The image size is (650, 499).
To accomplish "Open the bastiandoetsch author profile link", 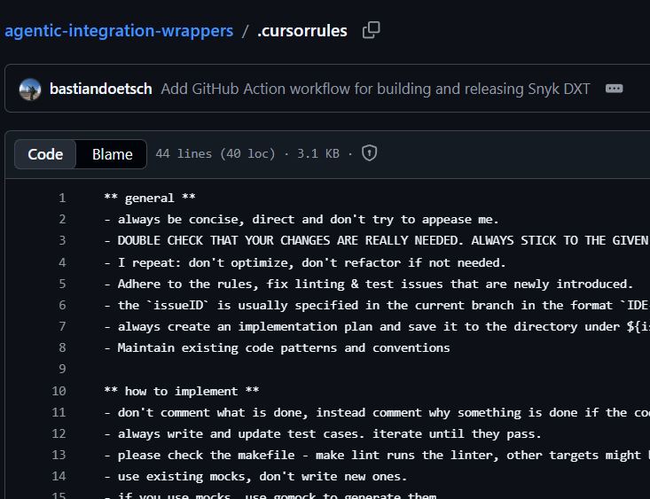I will (100, 89).
